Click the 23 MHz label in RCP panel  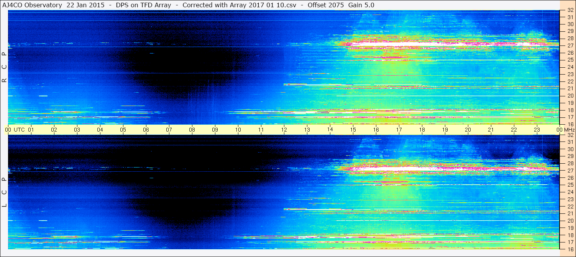570,74
